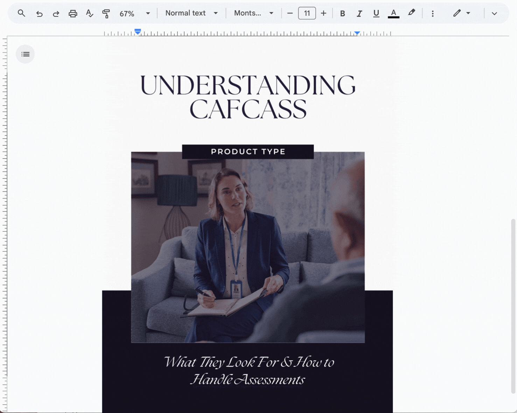Open search within the document
Screen dimensions: 517x413
pyautogui.click(x=21, y=13)
